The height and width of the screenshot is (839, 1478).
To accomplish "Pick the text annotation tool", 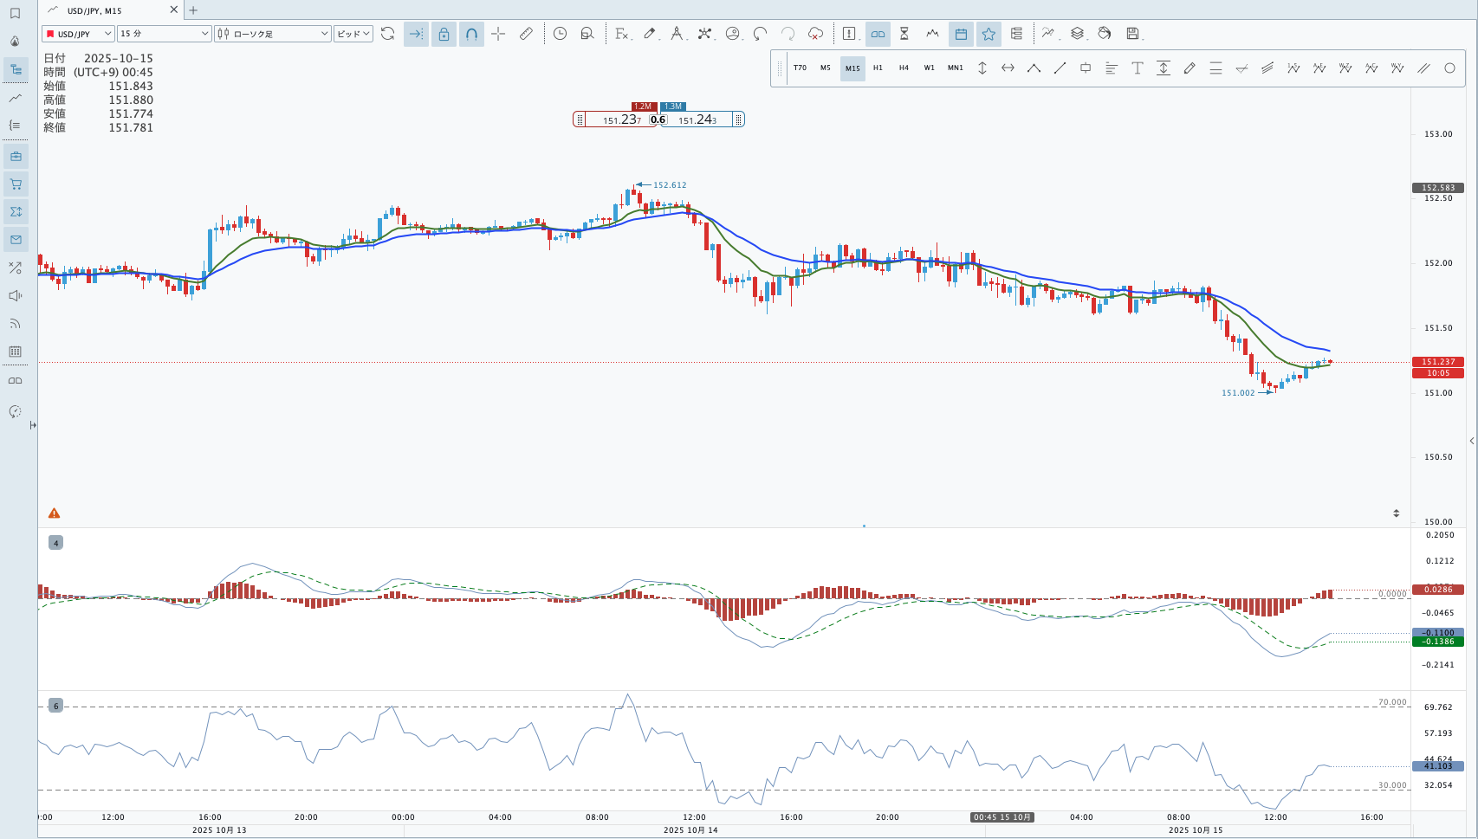I will pos(1138,68).
